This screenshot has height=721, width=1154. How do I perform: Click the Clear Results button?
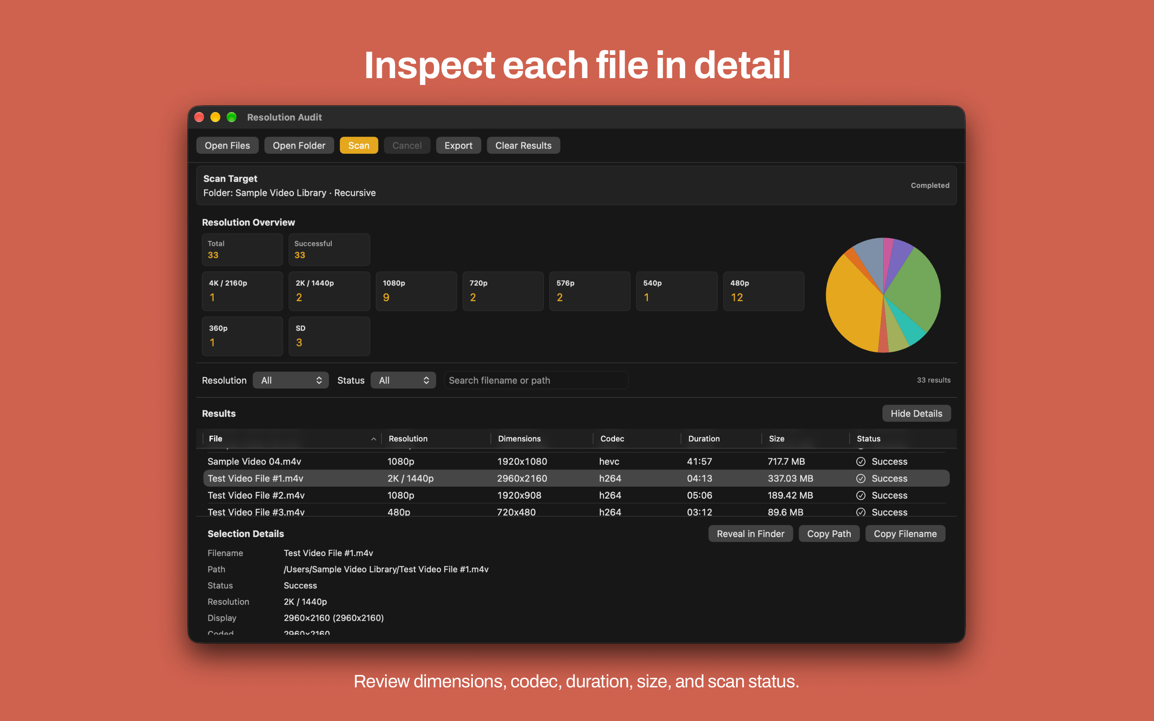523,145
